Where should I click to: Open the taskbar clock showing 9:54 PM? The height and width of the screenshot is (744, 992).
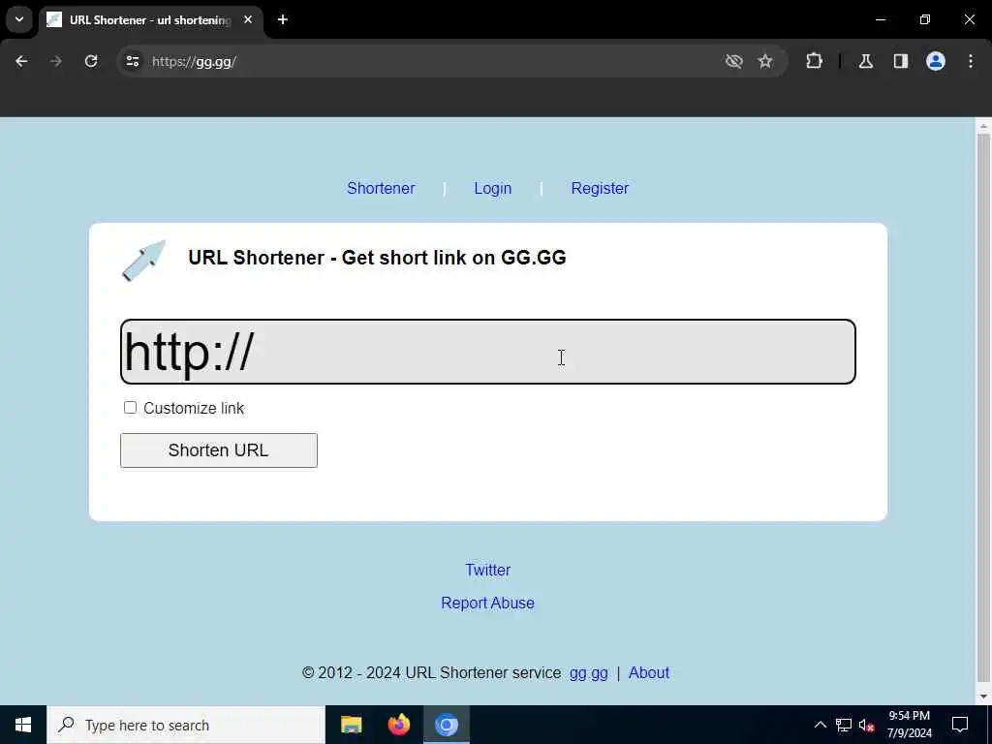click(x=909, y=725)
